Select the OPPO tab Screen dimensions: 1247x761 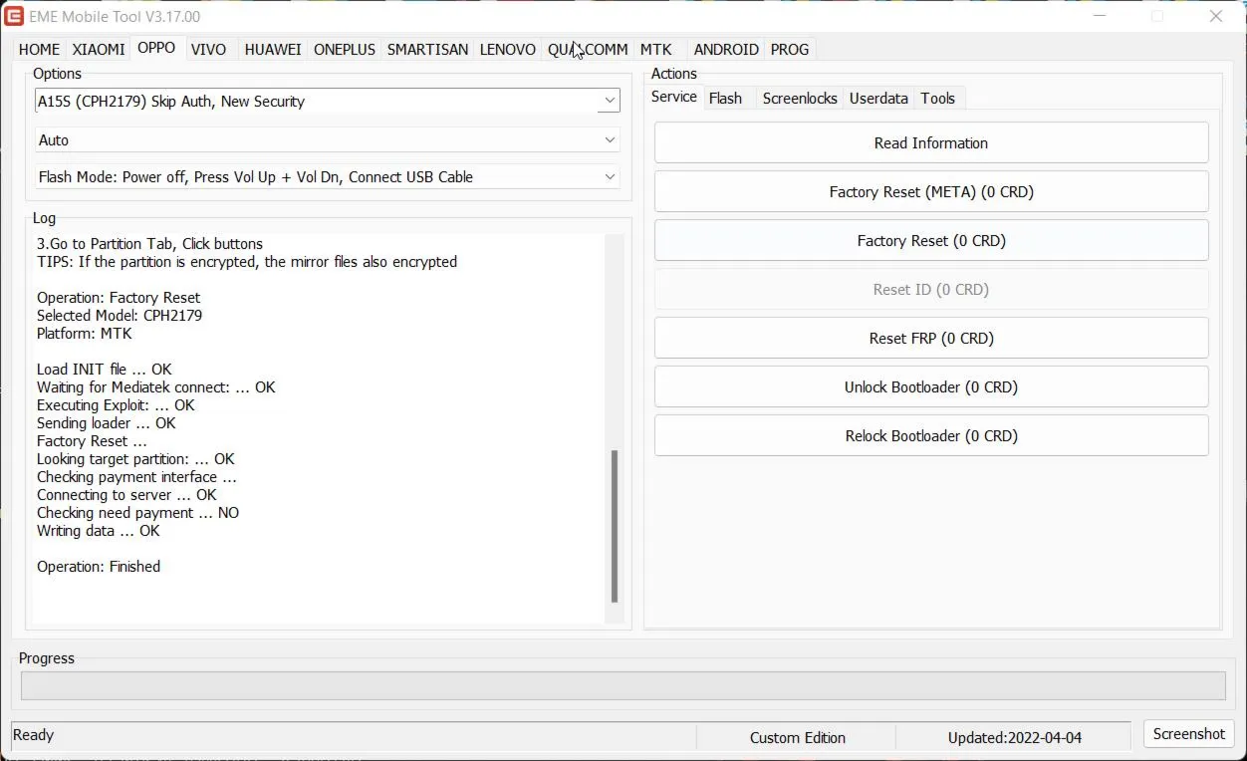coord(156,48)
